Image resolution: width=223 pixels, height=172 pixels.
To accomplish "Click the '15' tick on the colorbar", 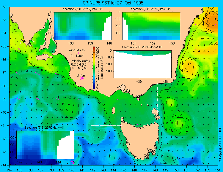I will coord(98,68).
